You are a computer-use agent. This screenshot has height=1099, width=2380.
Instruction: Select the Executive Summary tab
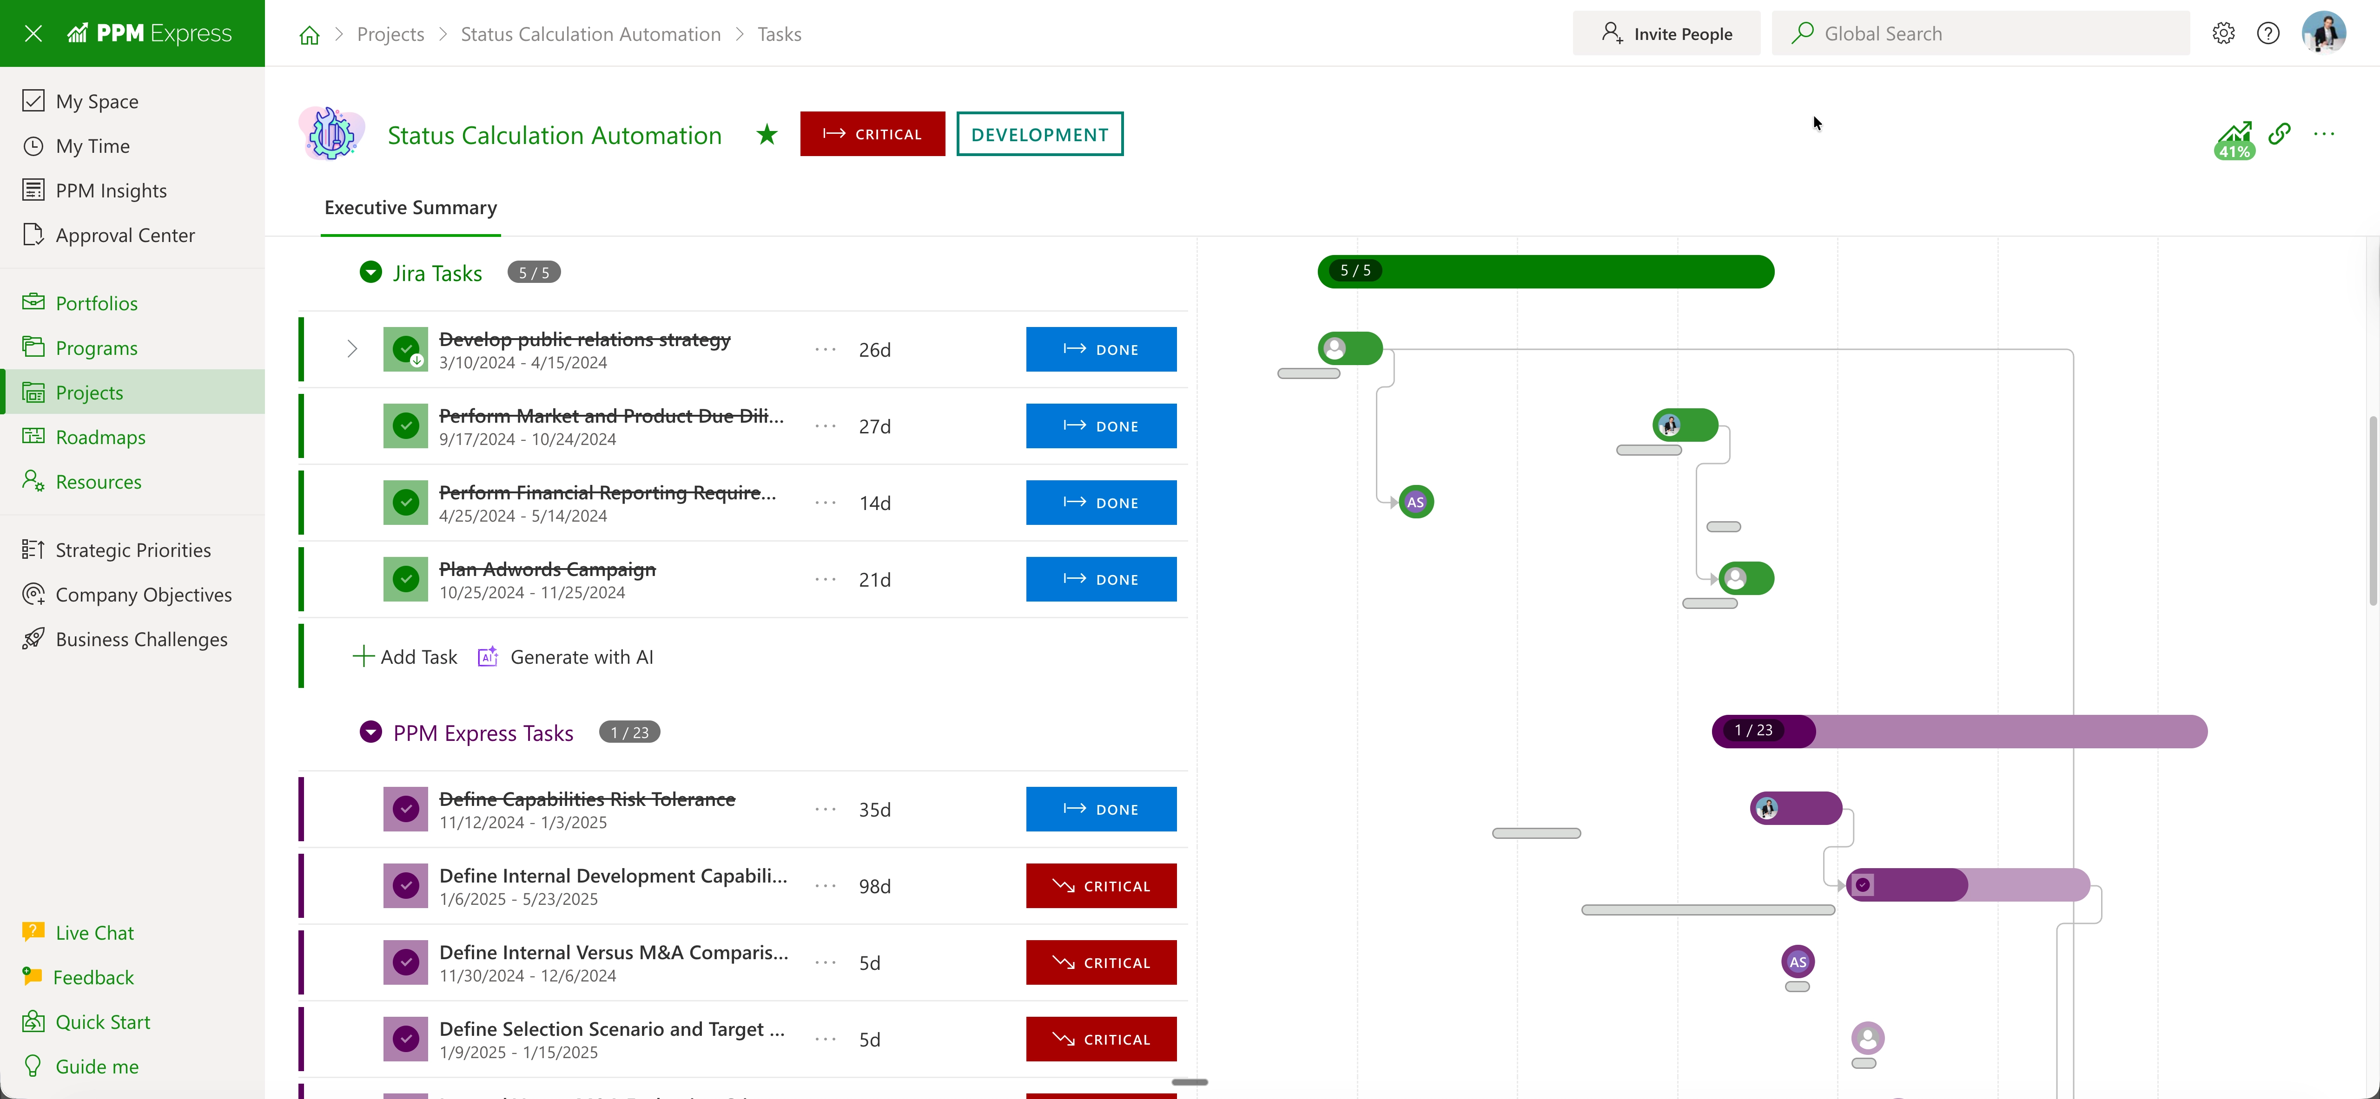[x=410, y=208]
